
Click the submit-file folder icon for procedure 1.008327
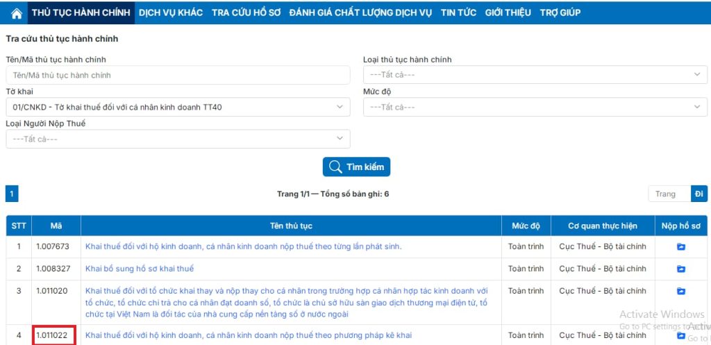(x=680, y=269)
